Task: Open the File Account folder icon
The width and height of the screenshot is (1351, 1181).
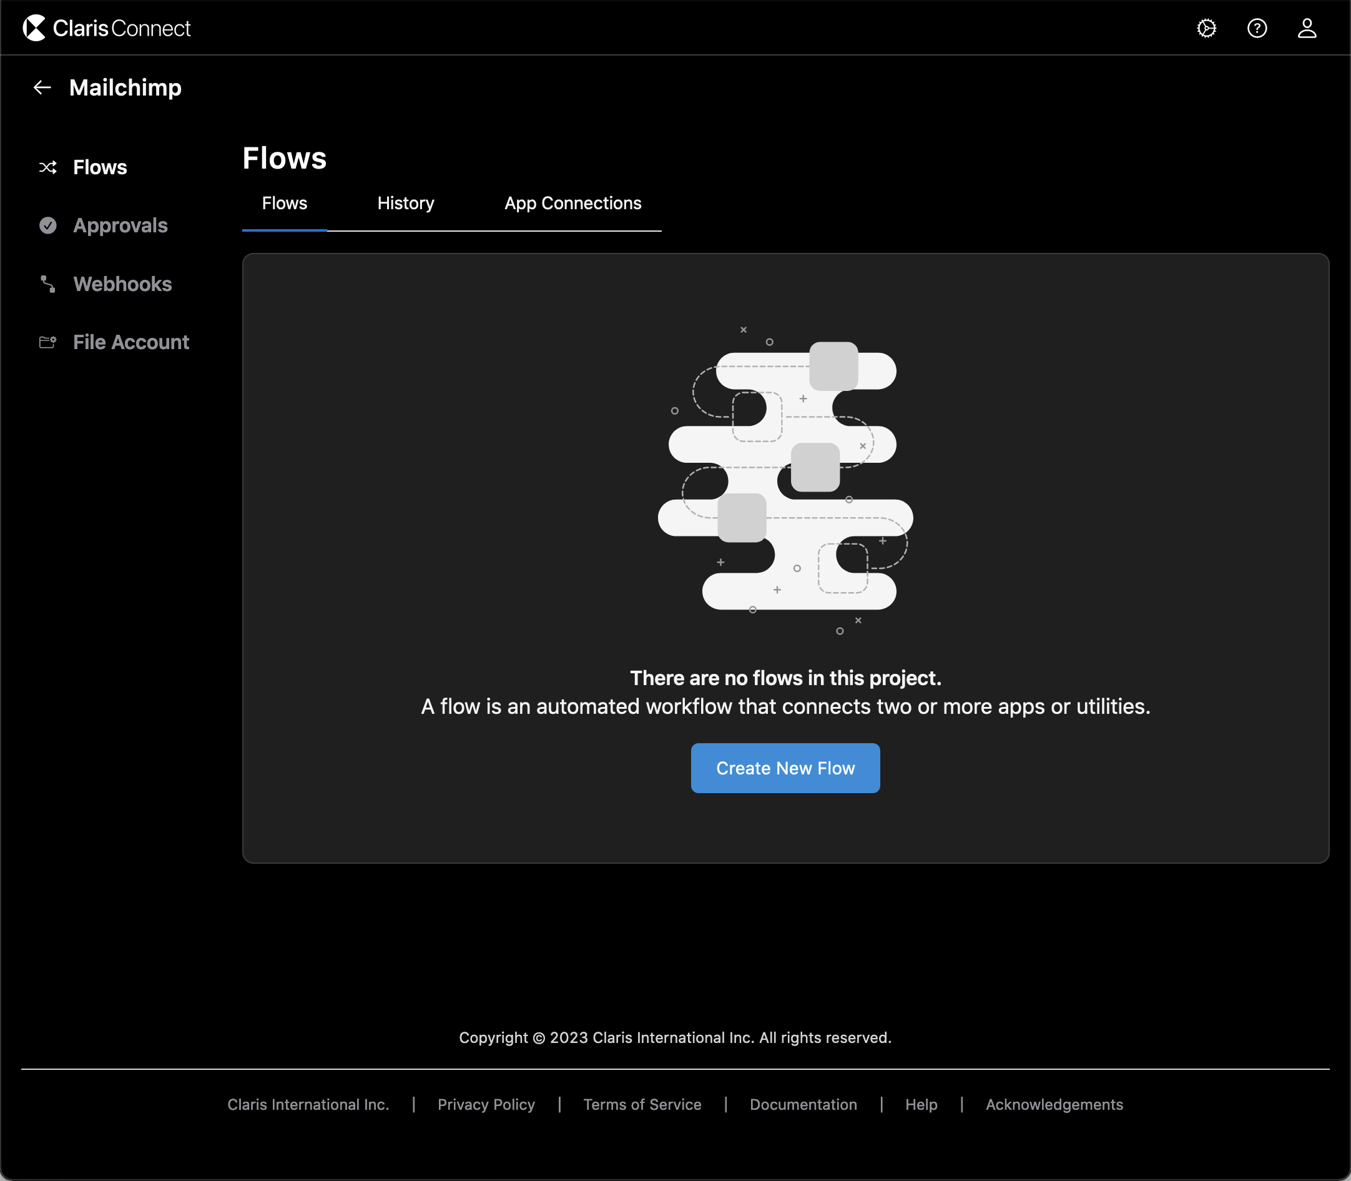Action: (47, 342)
